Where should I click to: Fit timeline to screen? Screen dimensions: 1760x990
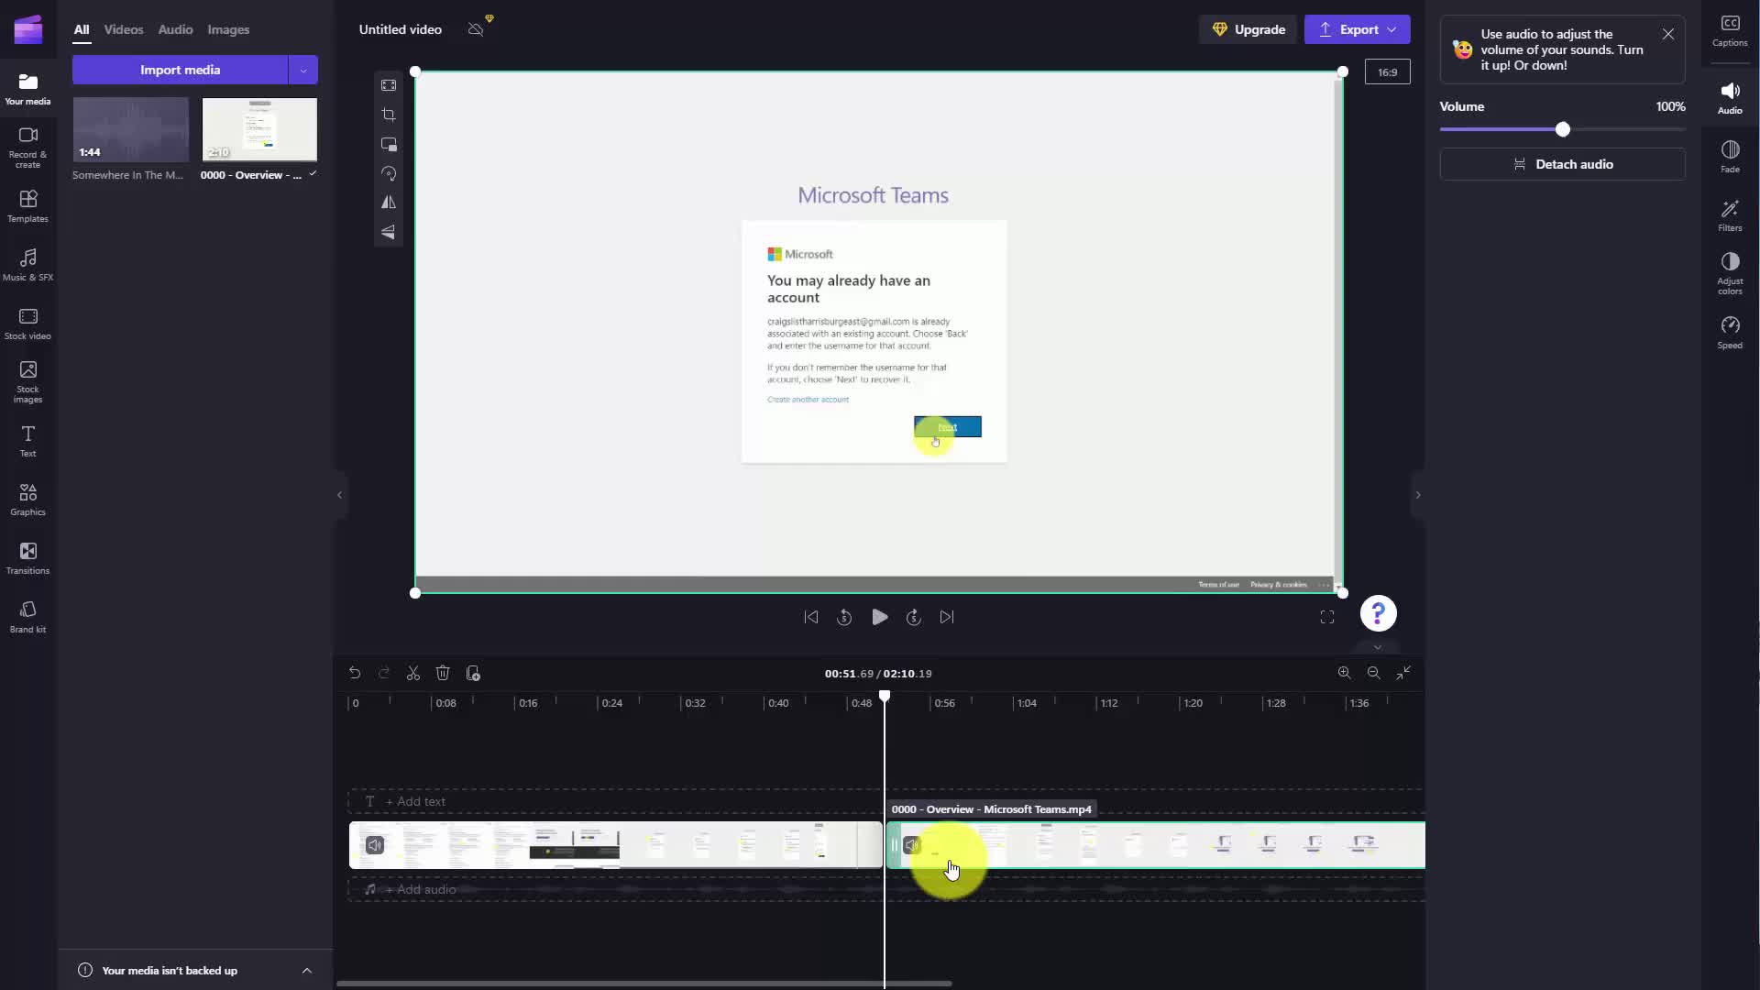[1403, 673]
